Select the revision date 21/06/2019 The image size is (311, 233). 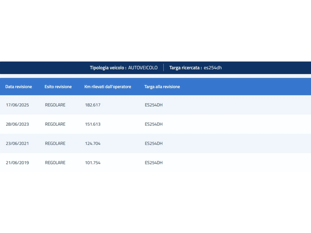[17, 163]
